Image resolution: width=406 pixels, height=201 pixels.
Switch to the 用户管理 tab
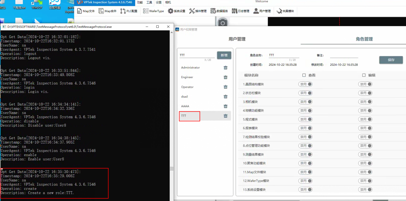tap(237, 39)
